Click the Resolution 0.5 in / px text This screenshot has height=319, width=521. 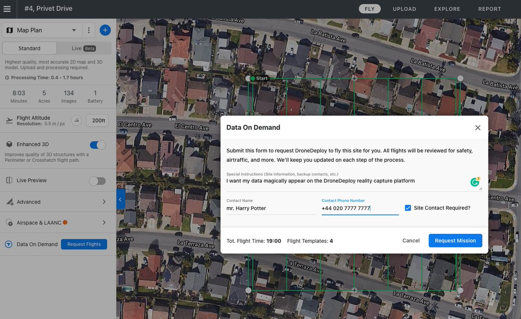coord(41,124)
